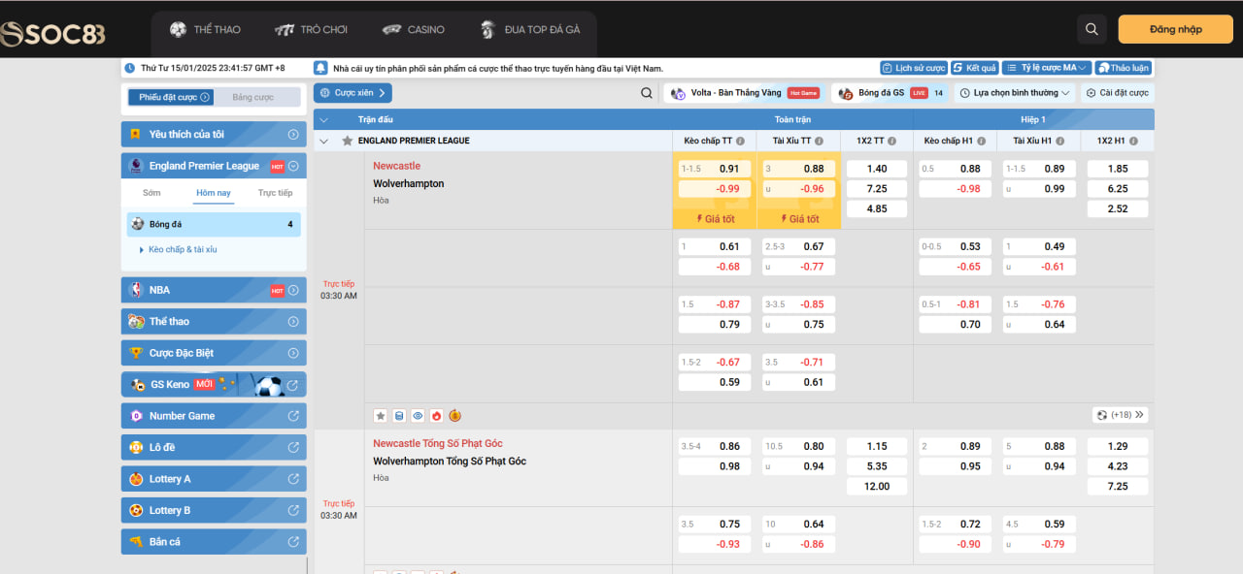
Task: Open the Tỷ lệ cược MA dropdown
Action: click(x=1046, y=68)
